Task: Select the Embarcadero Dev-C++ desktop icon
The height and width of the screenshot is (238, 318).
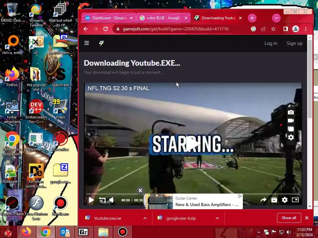Action: click(x=36, y=111)
